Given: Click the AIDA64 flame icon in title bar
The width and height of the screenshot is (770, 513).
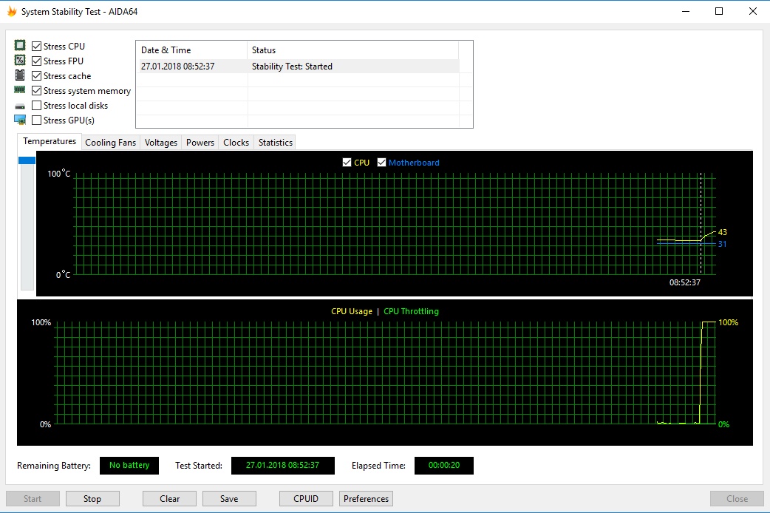Looking at the screenshot, I should 12,11.
